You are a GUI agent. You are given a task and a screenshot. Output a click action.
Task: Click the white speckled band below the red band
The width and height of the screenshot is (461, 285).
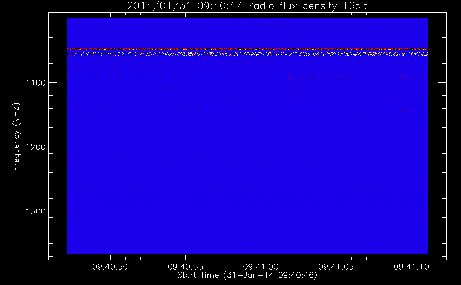tap(247, 54)
